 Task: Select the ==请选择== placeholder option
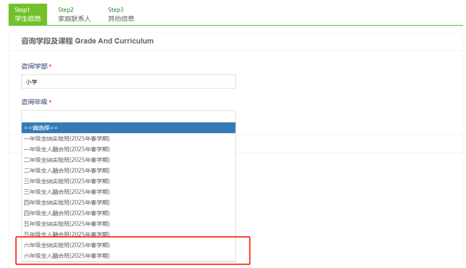coord(128,128)
